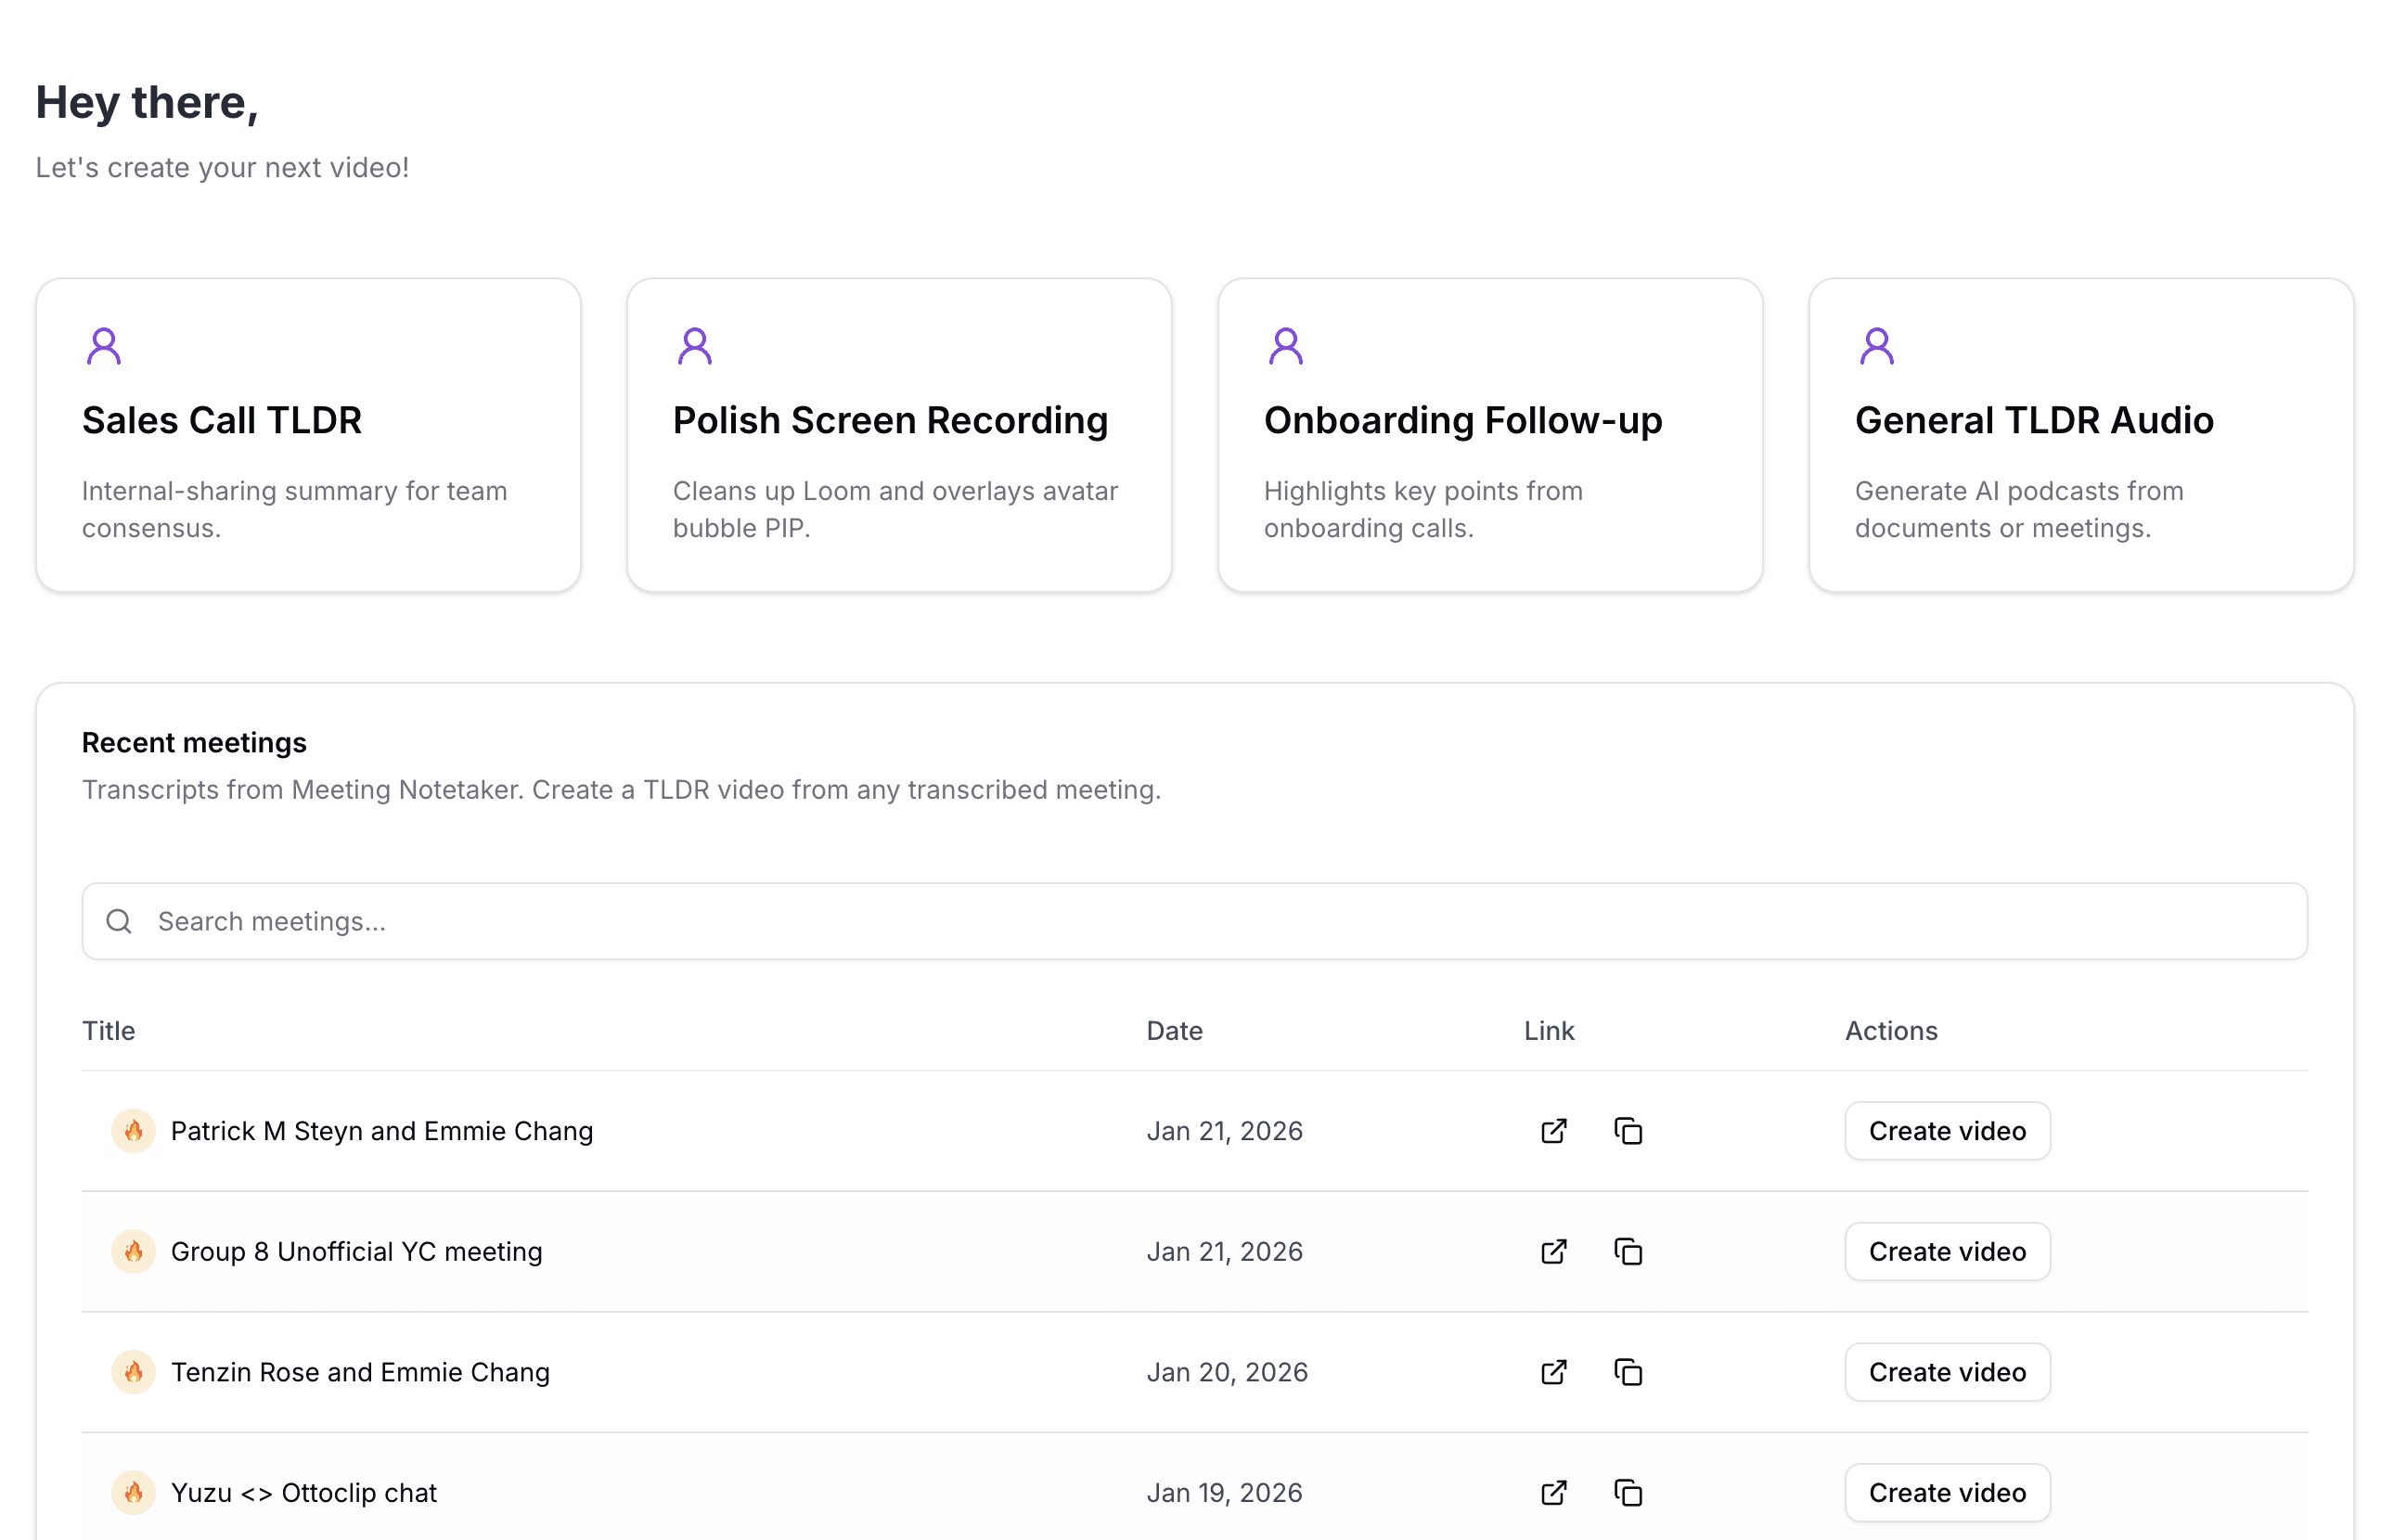The image size is (2381, 1540).
Task: Create video for Yuzu <> Ottoclip chat
Action: click(x=1946, y=1493)
